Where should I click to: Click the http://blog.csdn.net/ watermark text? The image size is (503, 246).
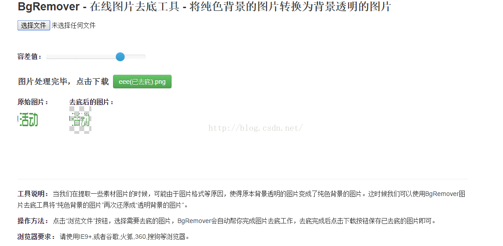256,128
